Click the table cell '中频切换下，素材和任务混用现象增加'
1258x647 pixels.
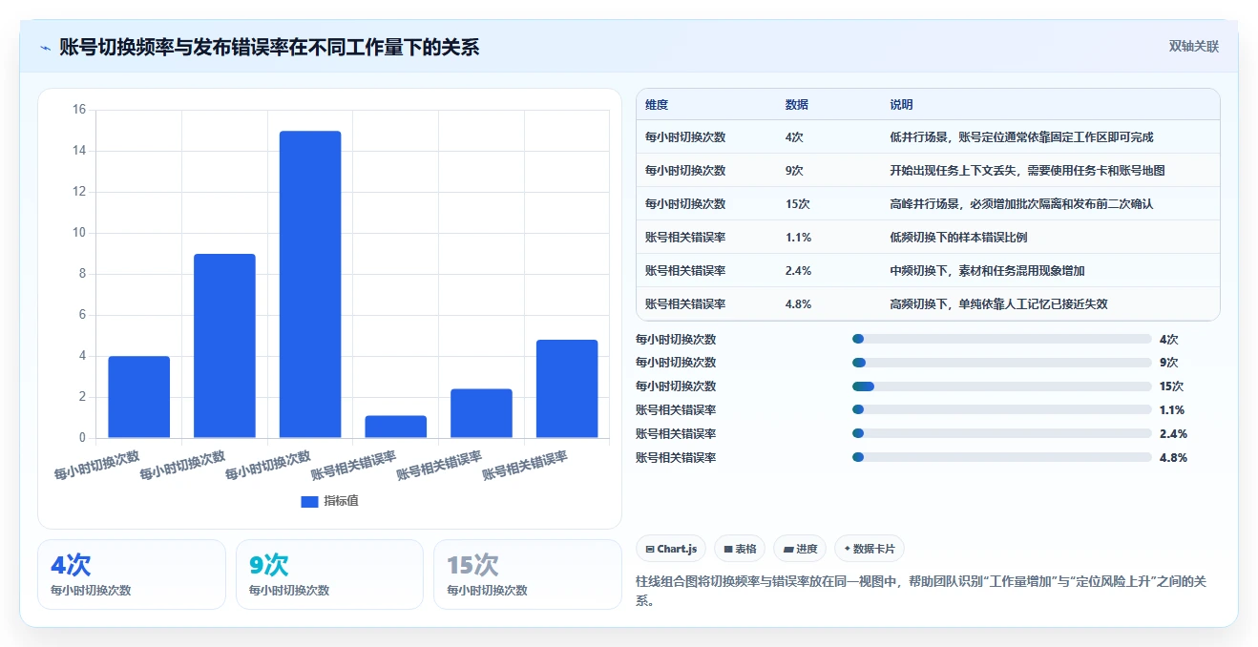pyautogui.click(x=987, y=271)
